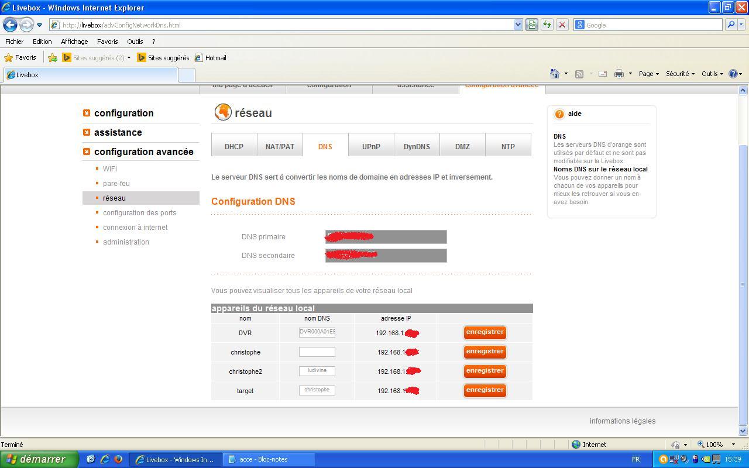Click the DNS secondaire field
749x468 pixels.
click(386, 256)
